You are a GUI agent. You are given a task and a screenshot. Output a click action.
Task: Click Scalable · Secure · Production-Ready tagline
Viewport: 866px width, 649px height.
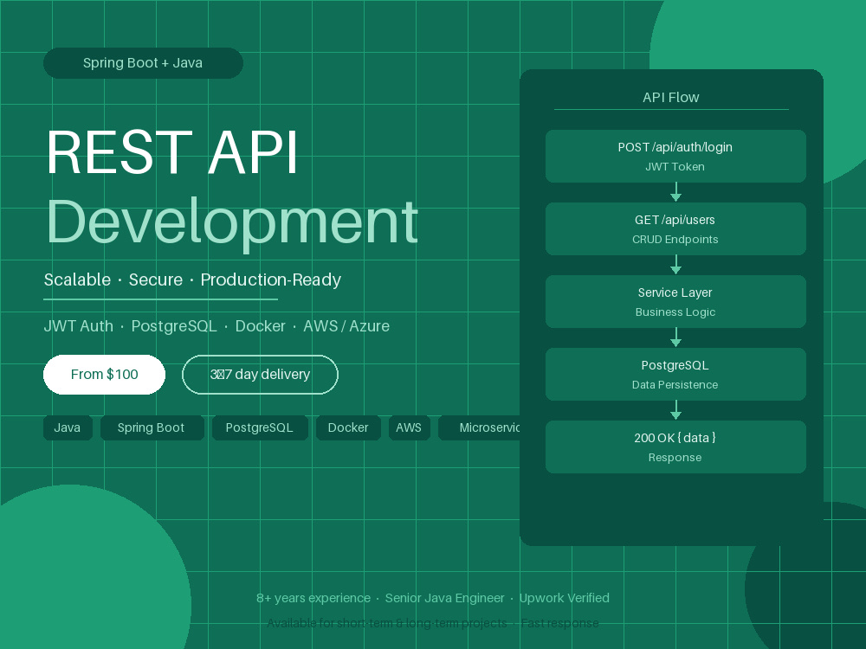192,280
